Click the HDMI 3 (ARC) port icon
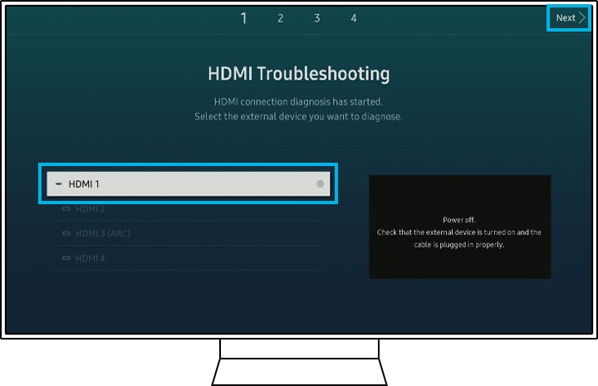Image resolution: width=598 pixels, height=386 pixels. [66, 234]
